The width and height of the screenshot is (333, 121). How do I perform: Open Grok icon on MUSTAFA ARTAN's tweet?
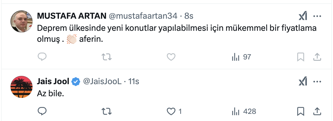(303, 16)
